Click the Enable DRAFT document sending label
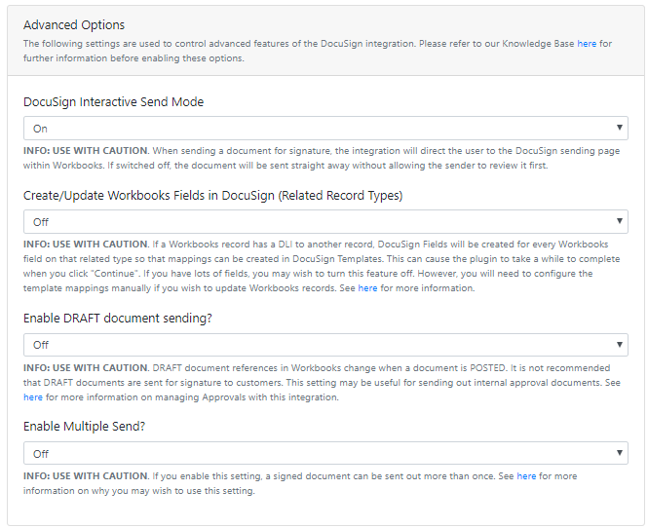Viewport: 648px width, 528px height. (x=118, y=319)
